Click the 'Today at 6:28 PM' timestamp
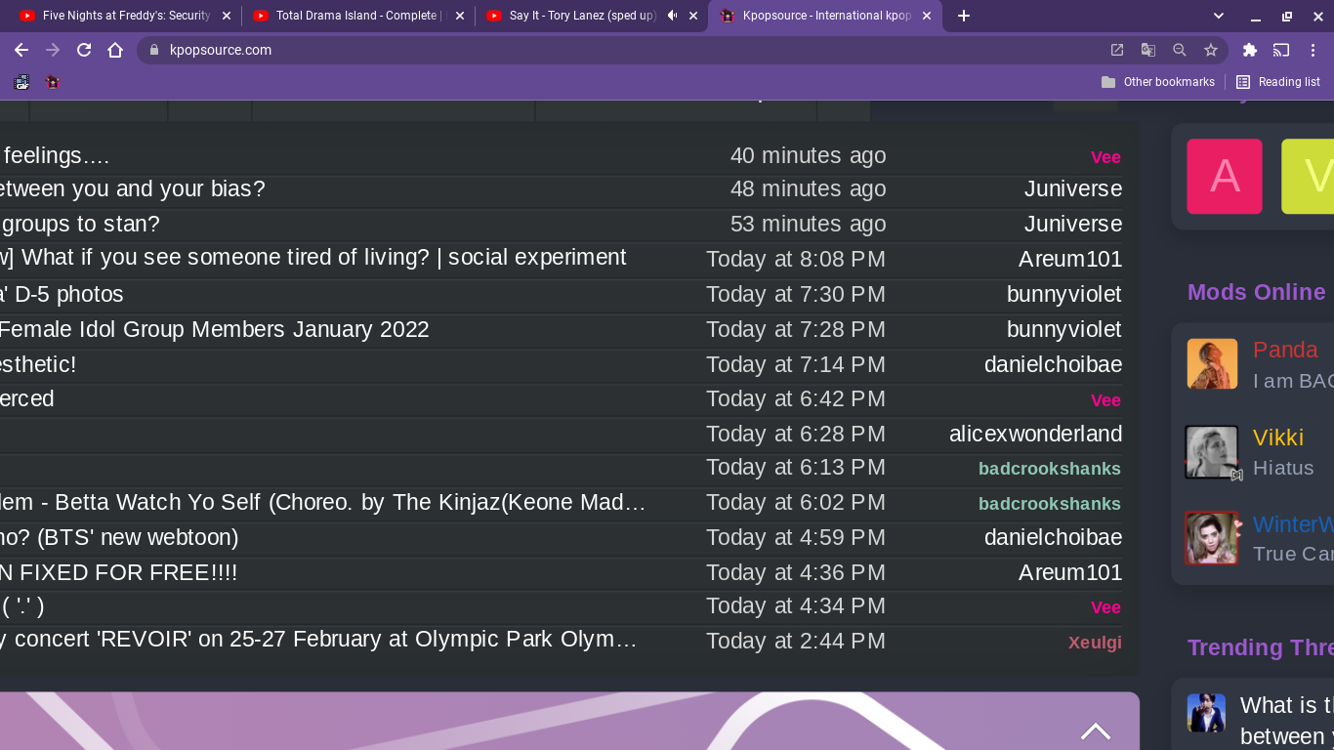 click(x=796, y=434)
